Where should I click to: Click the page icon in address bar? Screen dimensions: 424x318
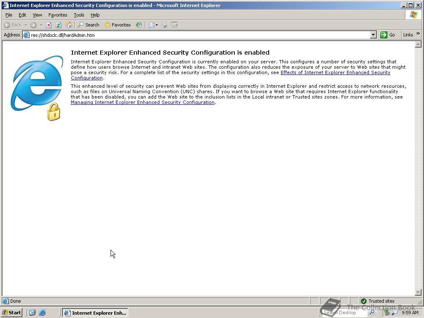(x=26, y=35)
